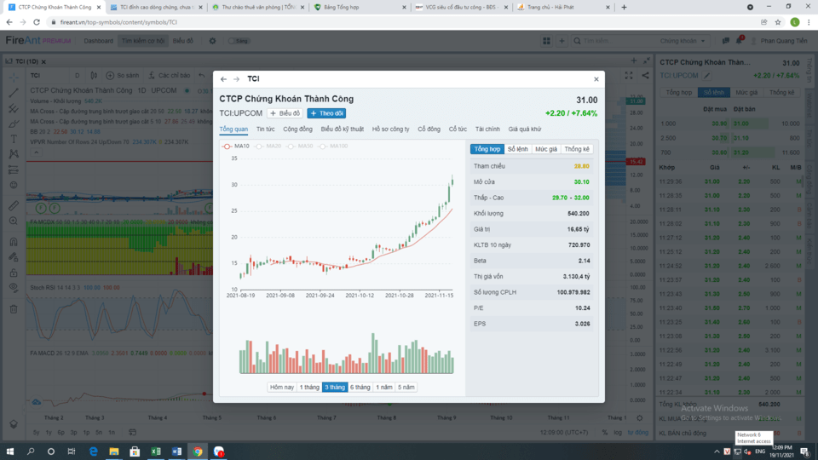
Task: Click the edit pencil next to TCI:UPCOM
Action: [x=707, y=76]
